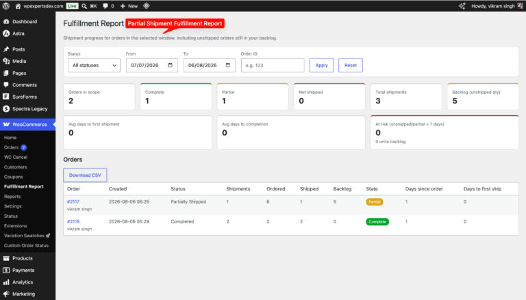Image resolution: width=526 pixels, height=300 pixels.
Task: Click the Days since order column header
Action: [424, 189]
